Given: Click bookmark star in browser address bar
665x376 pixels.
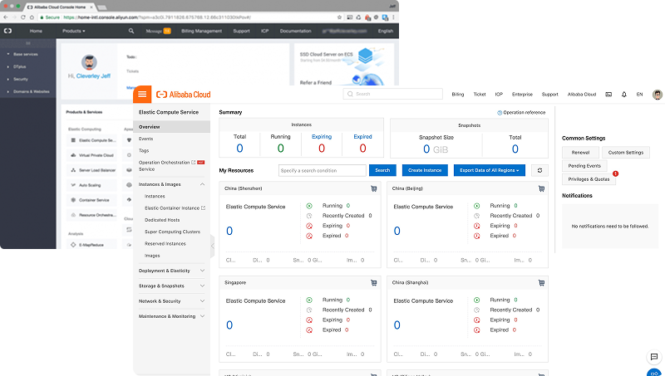Looking at the screenshot, I should (339, 17).
